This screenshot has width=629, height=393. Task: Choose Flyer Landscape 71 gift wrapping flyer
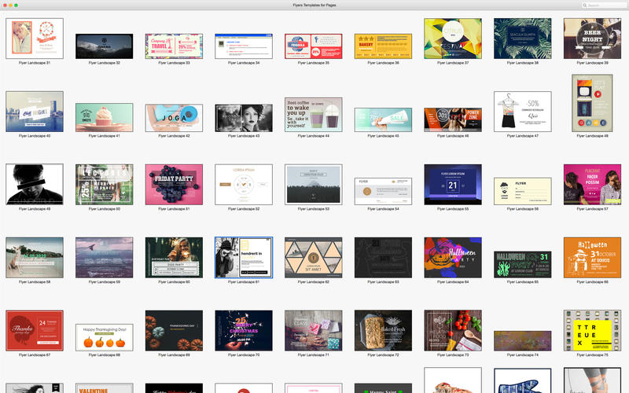(313, 330)
